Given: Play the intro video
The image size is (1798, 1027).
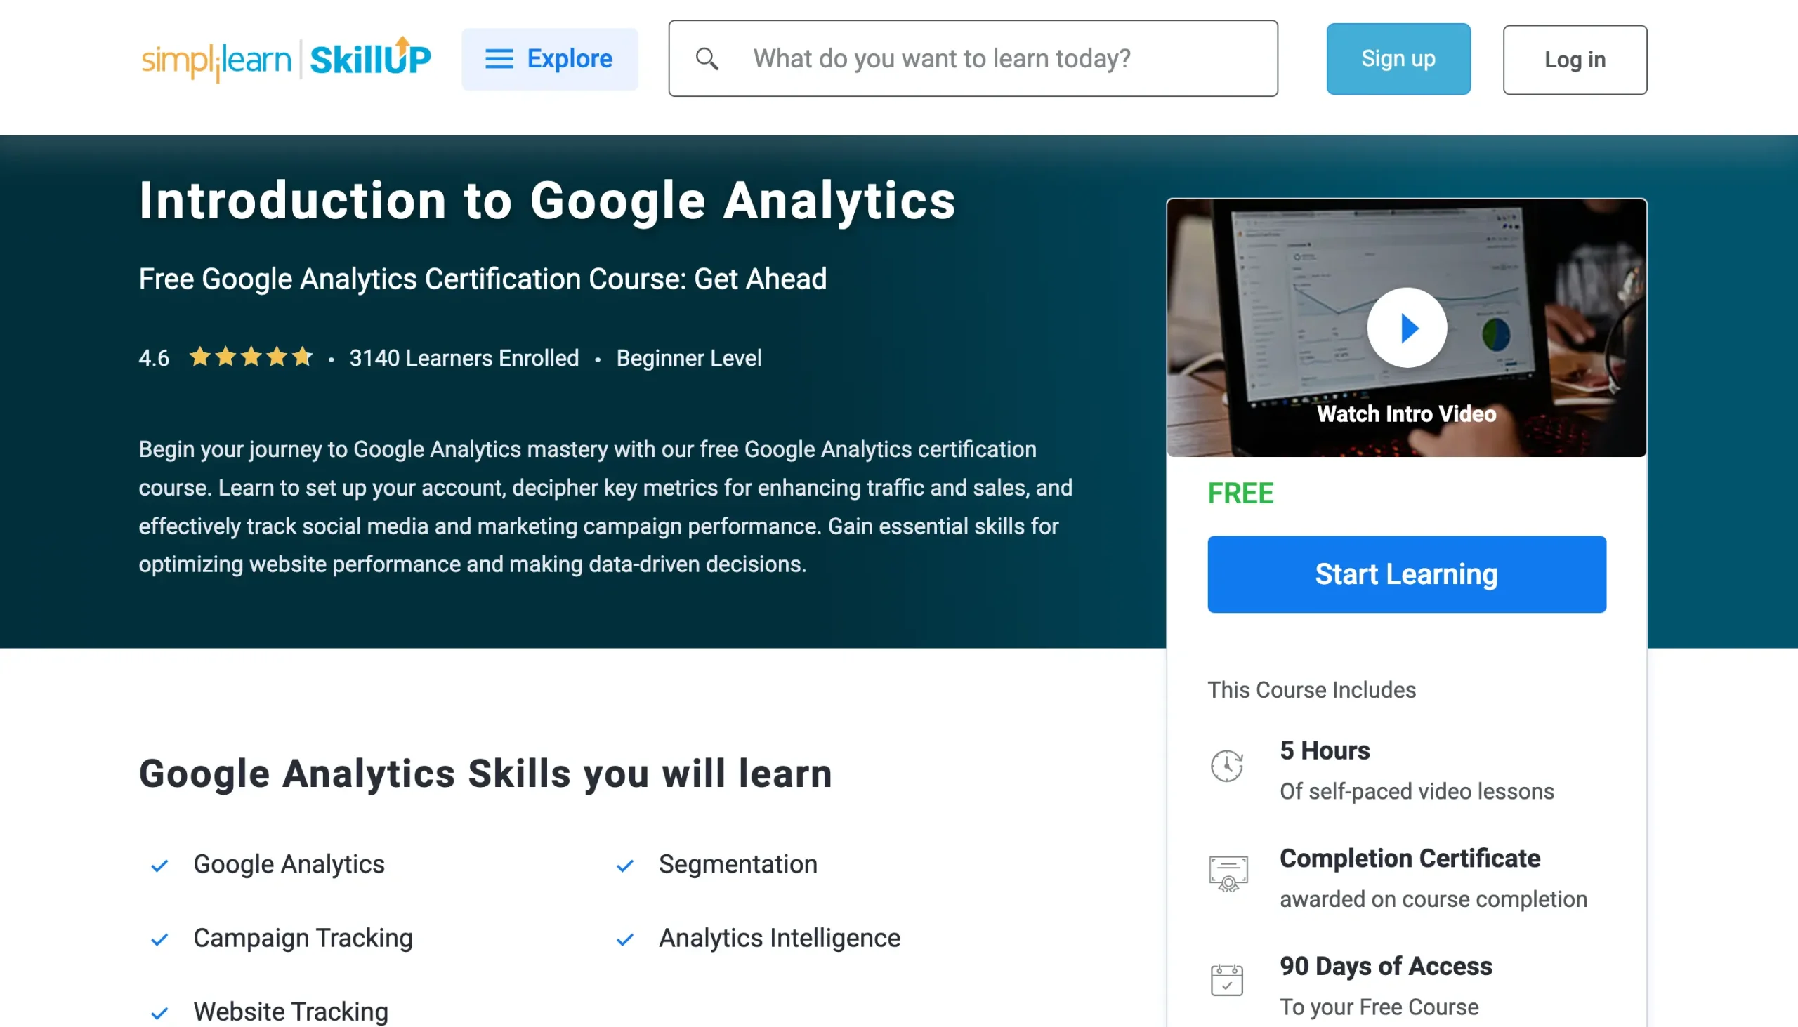Looking at the screenshot, I should pyautogui.click(x=1406, y=328).
